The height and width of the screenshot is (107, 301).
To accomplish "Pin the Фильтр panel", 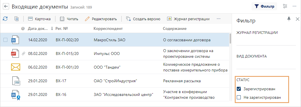I will (x=289, y=18).
